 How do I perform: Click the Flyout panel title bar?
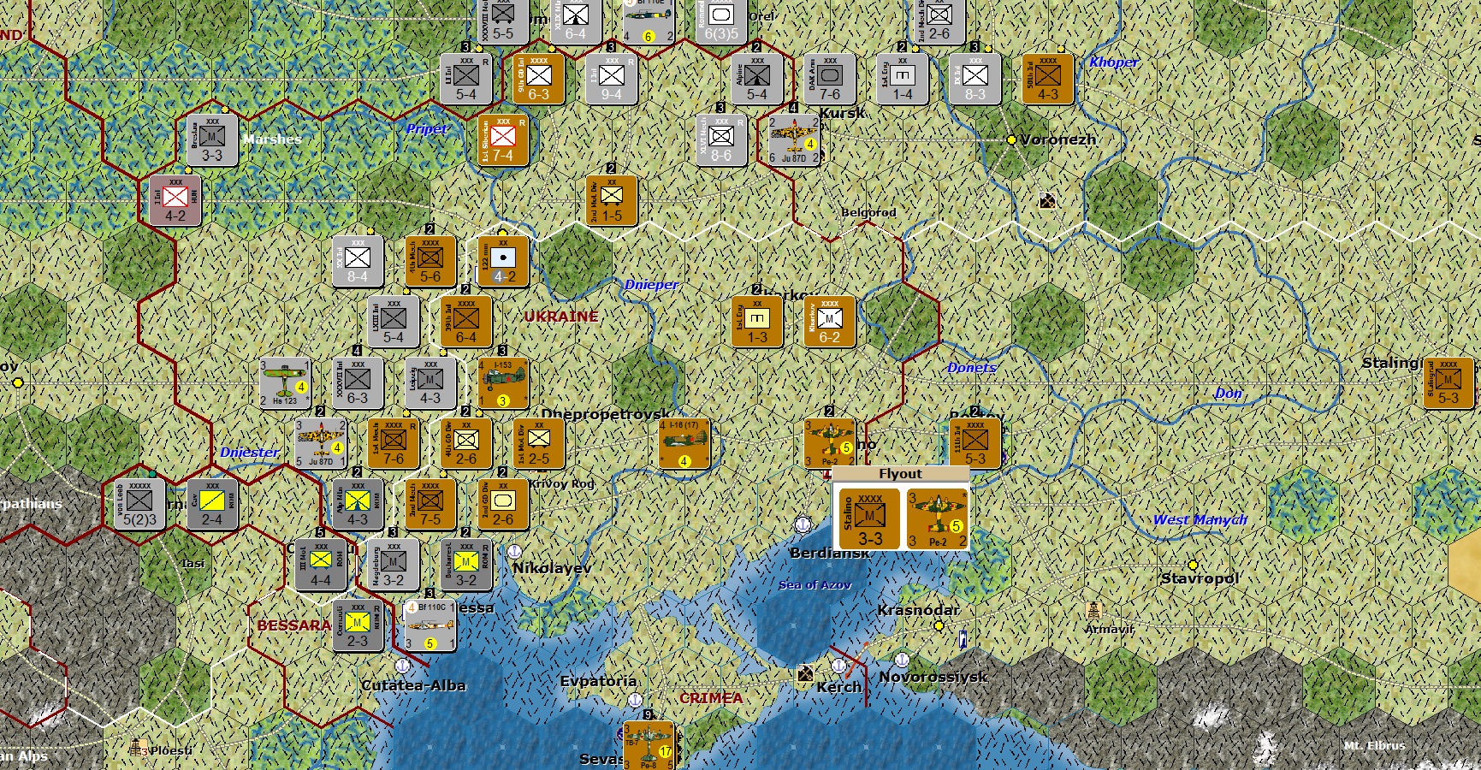click(x=900, y=474)
